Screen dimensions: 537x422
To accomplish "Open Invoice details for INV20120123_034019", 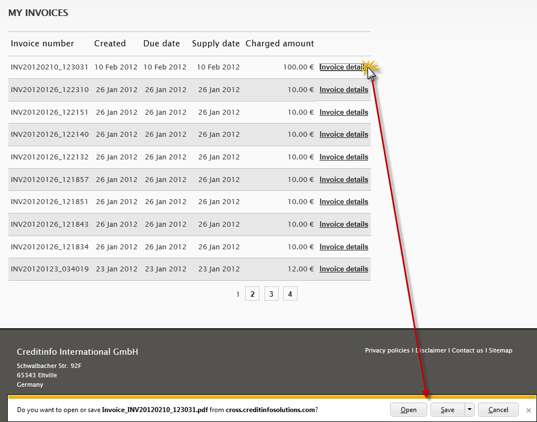I will [343, 269].
